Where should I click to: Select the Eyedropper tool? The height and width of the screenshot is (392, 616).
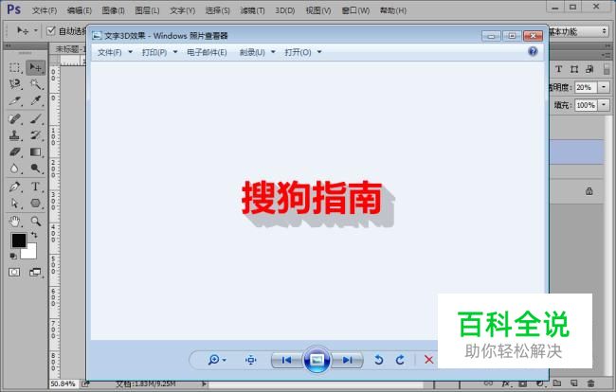(35, 100)
